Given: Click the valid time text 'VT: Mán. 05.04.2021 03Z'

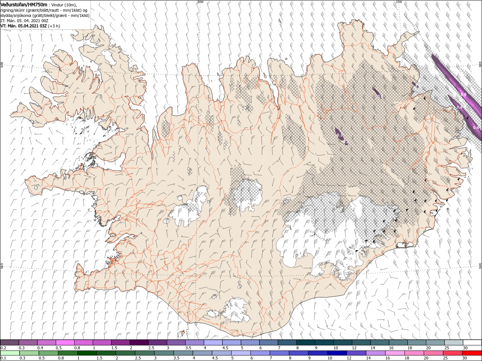Looking at the screenshot, I should point(23,26).
